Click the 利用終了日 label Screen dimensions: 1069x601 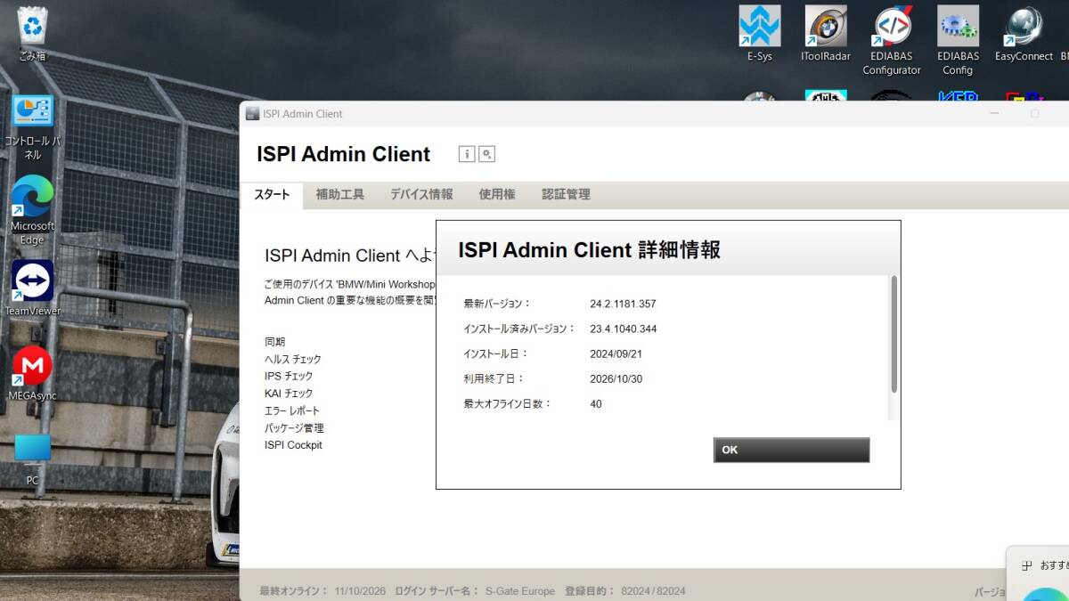494,378
